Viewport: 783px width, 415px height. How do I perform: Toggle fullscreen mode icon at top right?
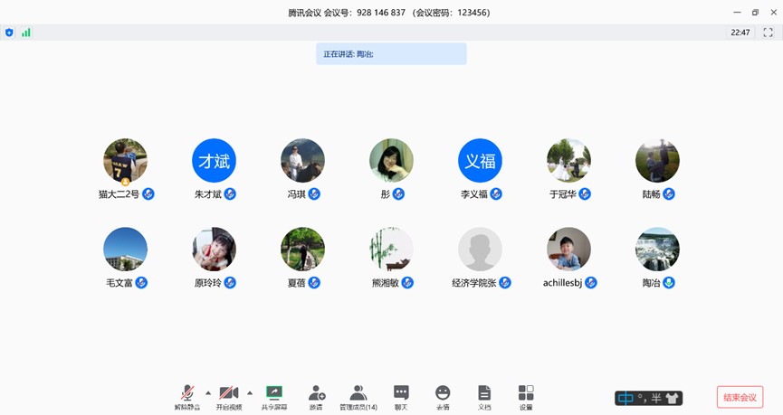pos(768,33)
